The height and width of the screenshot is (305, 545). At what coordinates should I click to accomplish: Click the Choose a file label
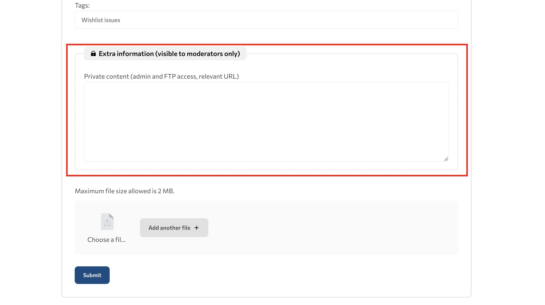click(x=107, y=240)
